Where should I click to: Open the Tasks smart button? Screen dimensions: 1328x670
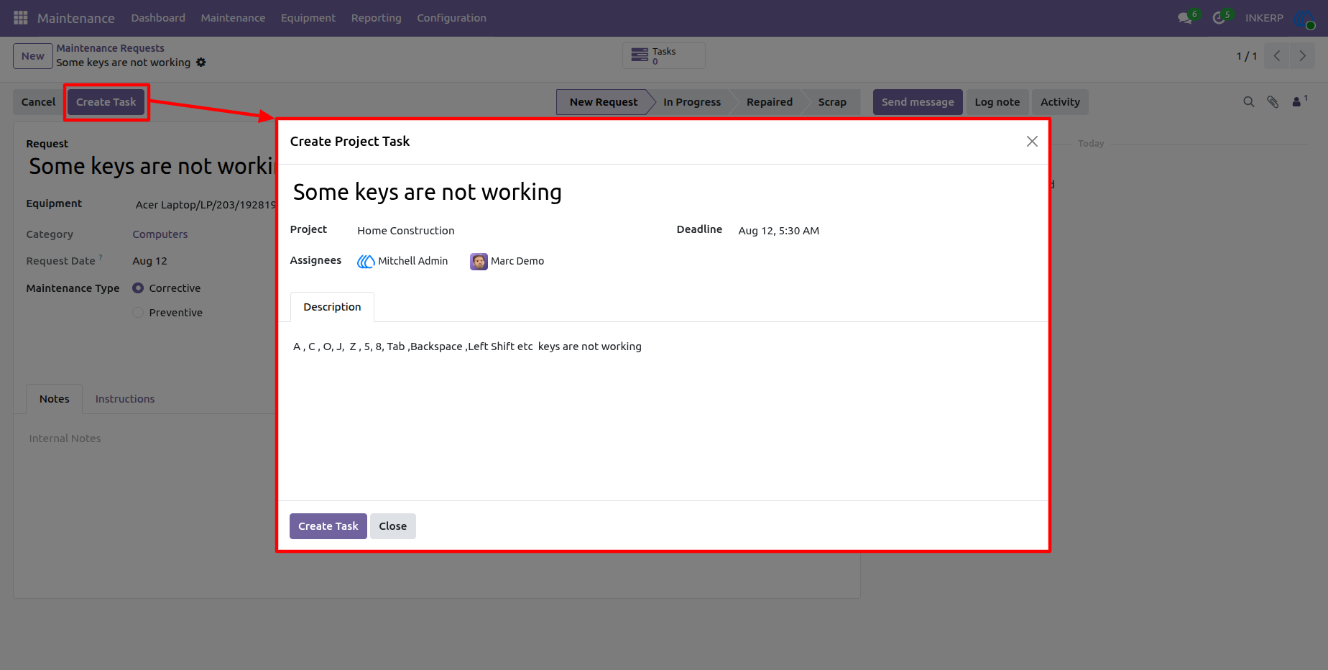point(663,56)
